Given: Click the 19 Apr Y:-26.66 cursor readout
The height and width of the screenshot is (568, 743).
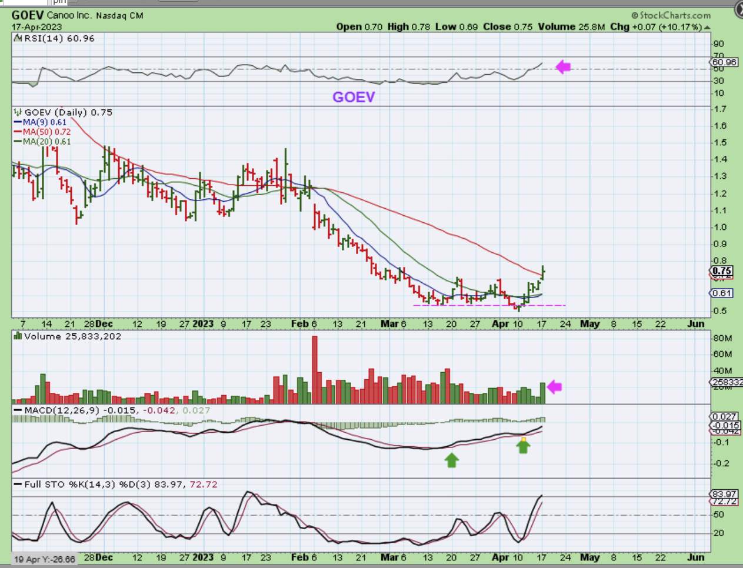Looking at the screenshot, I should (x=45, y=559).
